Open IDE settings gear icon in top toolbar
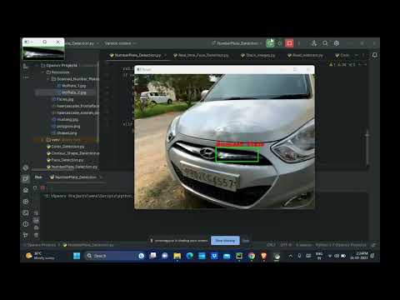This screenshot has width=400, height=300. pos(337,43)
